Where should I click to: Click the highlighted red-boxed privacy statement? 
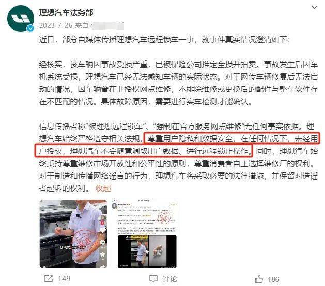pos(177,145)
